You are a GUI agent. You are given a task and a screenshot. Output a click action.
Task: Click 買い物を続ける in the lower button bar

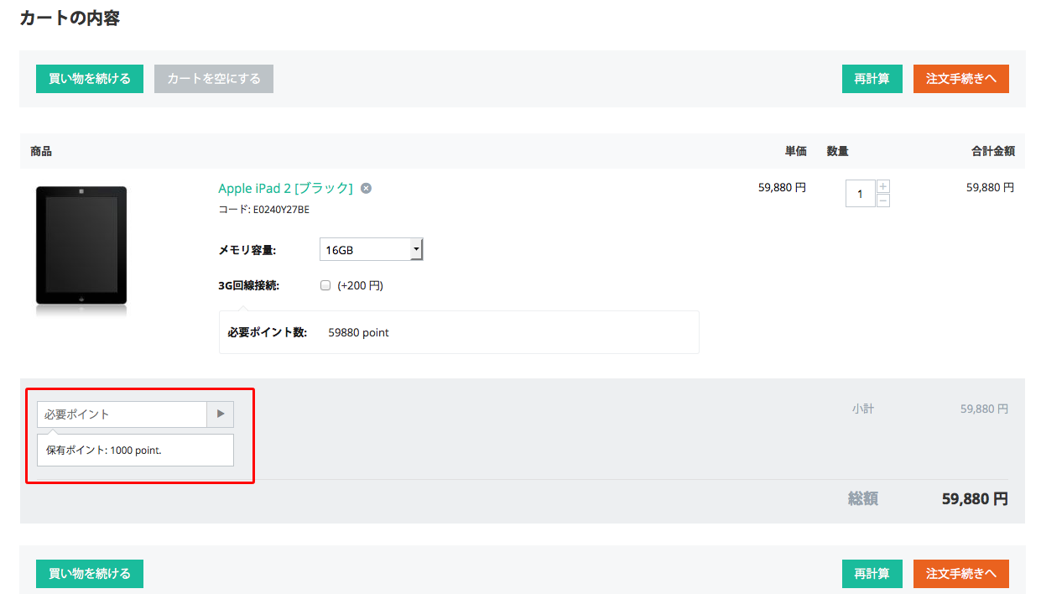tap(90, 574)
